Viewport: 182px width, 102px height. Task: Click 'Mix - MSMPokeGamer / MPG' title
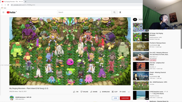[x=158, y=82]
